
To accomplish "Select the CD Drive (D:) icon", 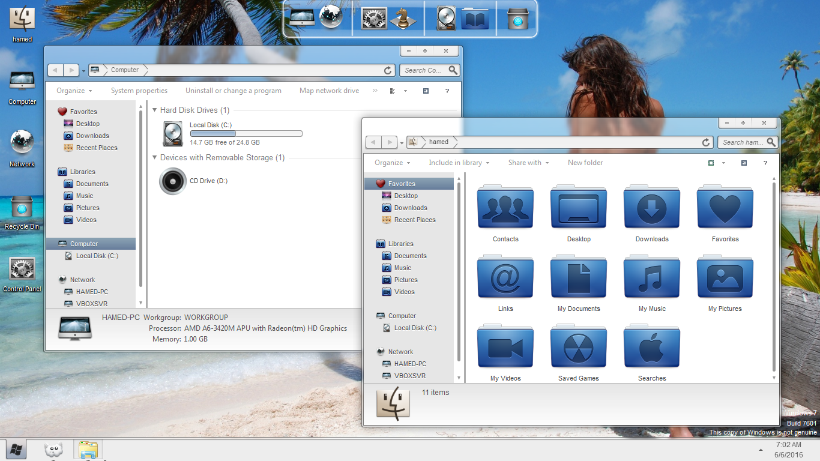I will tap(173, 181).
